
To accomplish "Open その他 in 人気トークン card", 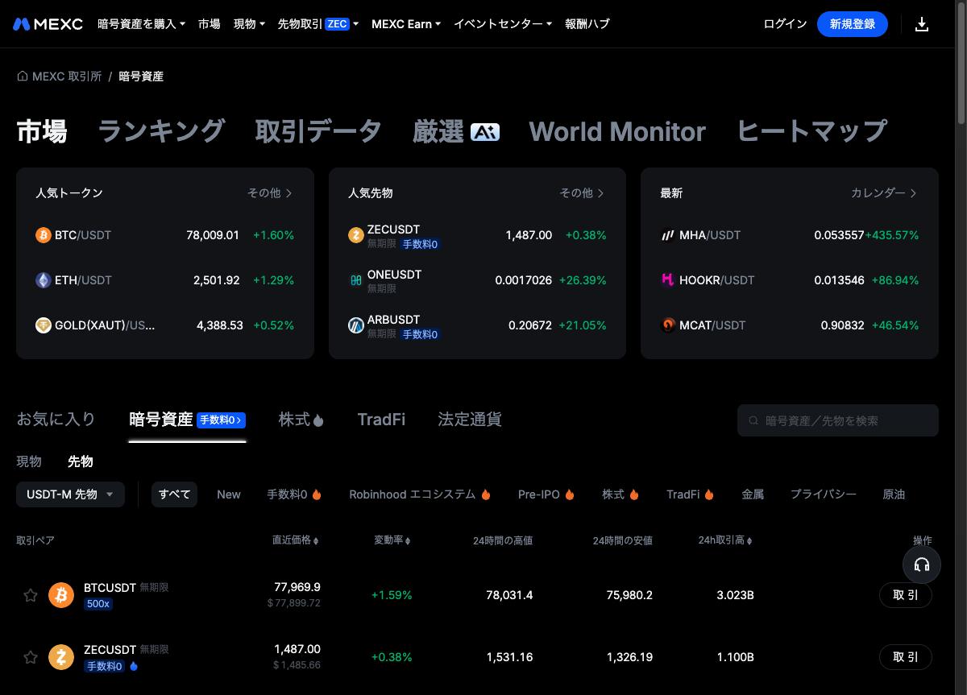I will click(x=270, y=193).
